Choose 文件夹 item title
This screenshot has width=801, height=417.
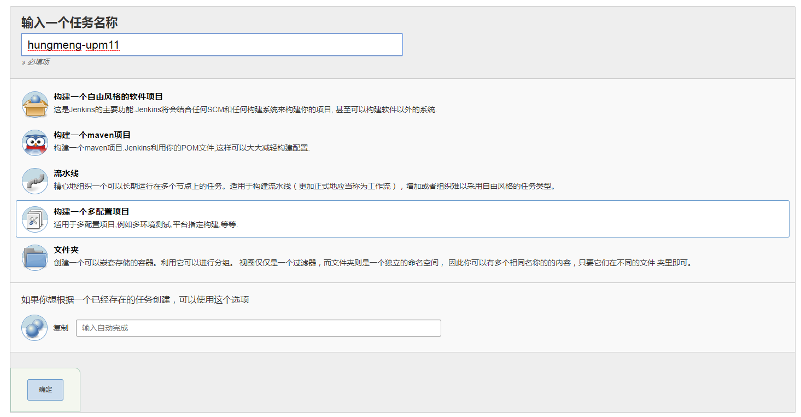coord(66,250)
